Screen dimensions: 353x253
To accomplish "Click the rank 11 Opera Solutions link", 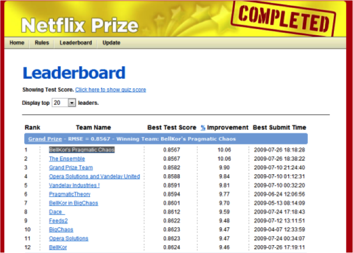I will [x=68, y=238].
